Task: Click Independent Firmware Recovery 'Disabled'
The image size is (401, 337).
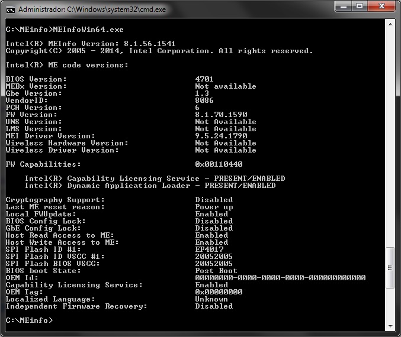Action: click(214, 306)
